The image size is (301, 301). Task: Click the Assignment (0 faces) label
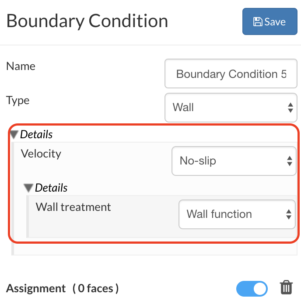click(63, 288)
